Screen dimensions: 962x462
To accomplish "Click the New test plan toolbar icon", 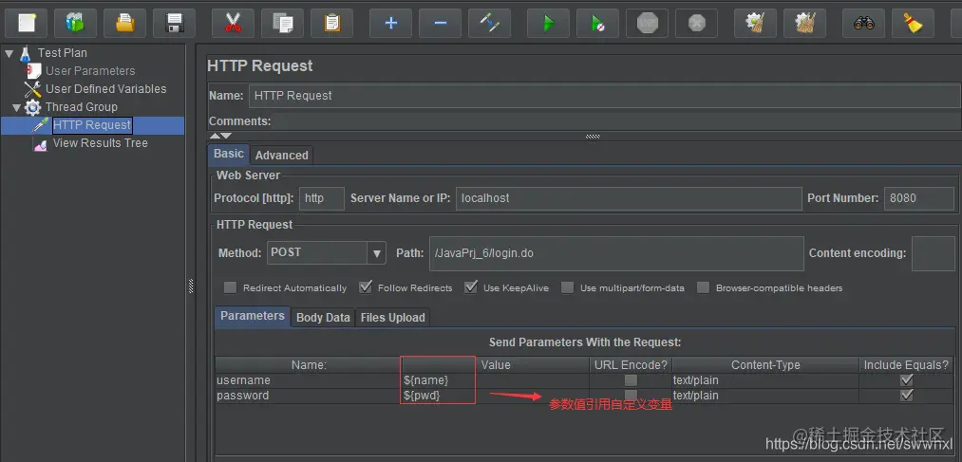I will click(27, 24).
